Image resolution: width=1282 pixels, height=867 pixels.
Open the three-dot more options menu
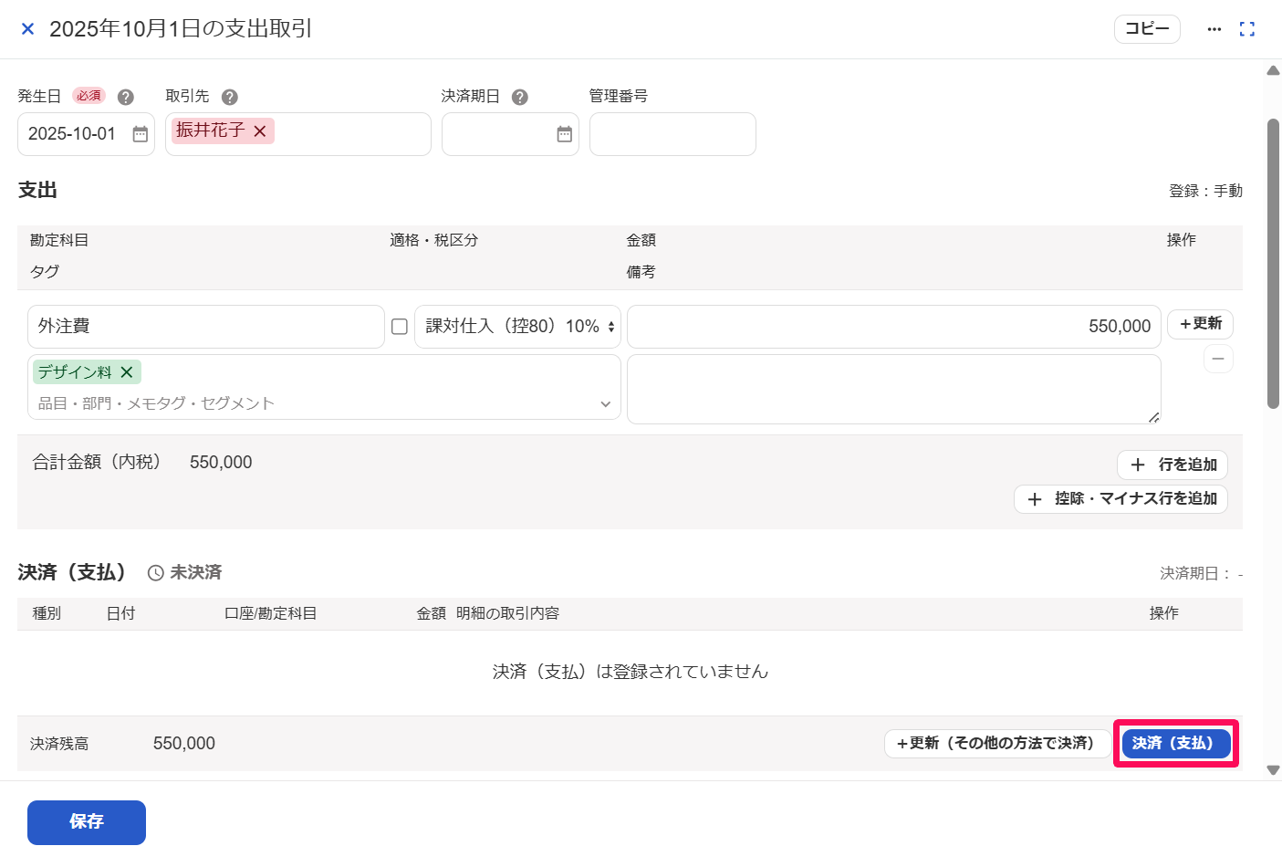tap(1214, 29)
